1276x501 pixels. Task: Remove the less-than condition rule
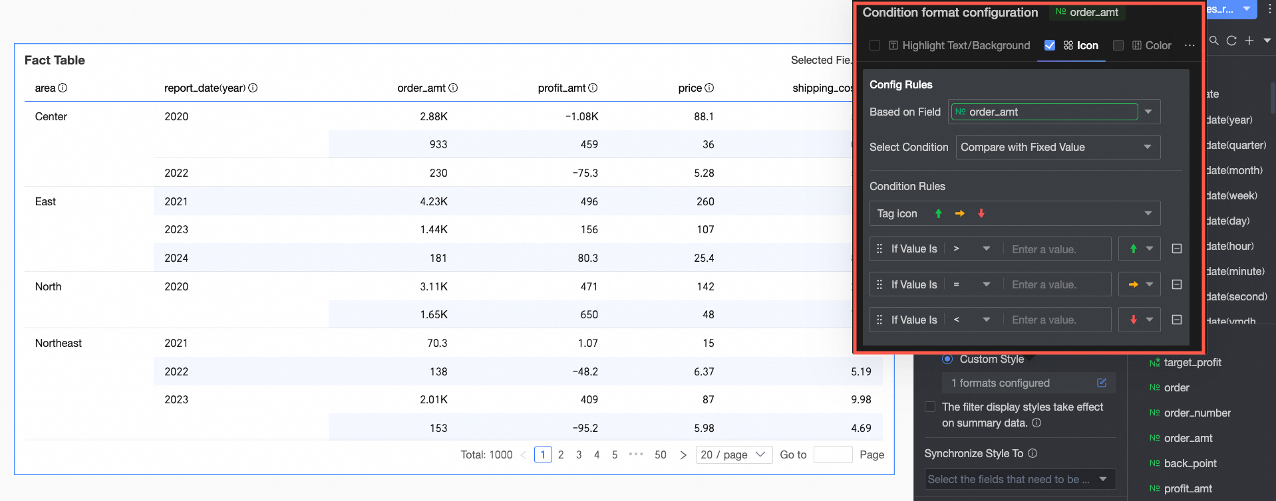point(1177,320)
